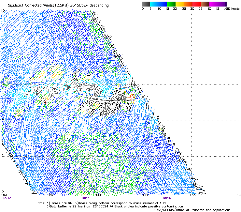
Task: Click the longitude '-150' axis label
Action: pos(3,195)
